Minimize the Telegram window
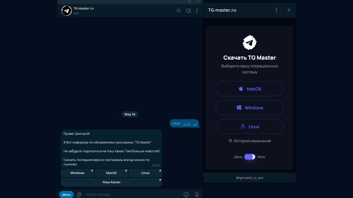 (x=181, y=1)
